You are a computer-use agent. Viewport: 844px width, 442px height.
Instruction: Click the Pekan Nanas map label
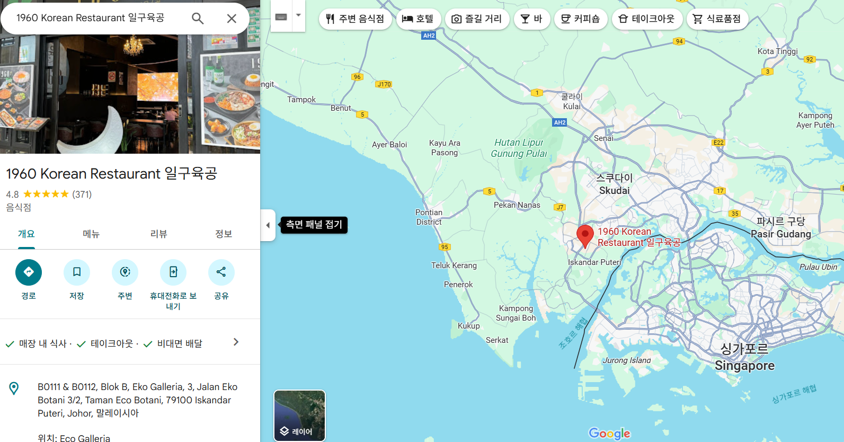pos(517,205)
